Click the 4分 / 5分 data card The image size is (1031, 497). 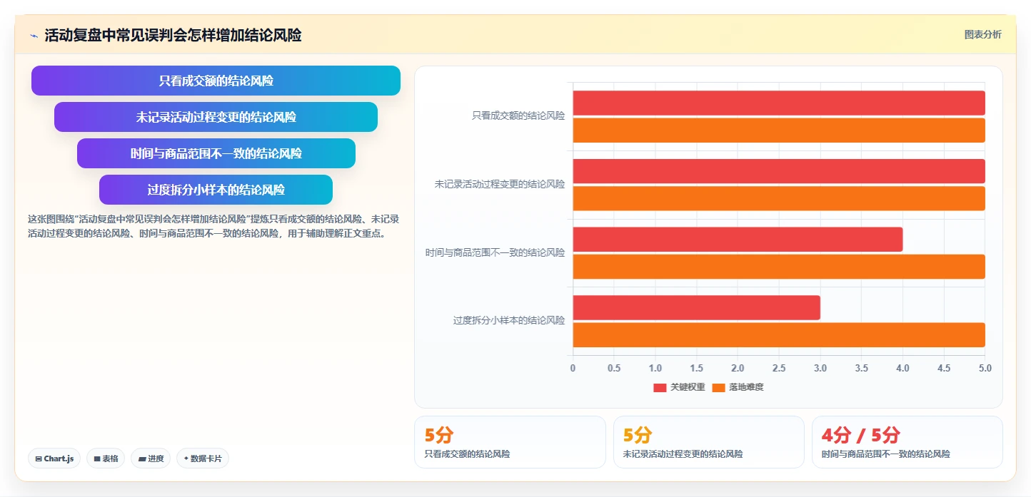coord(907,442)
